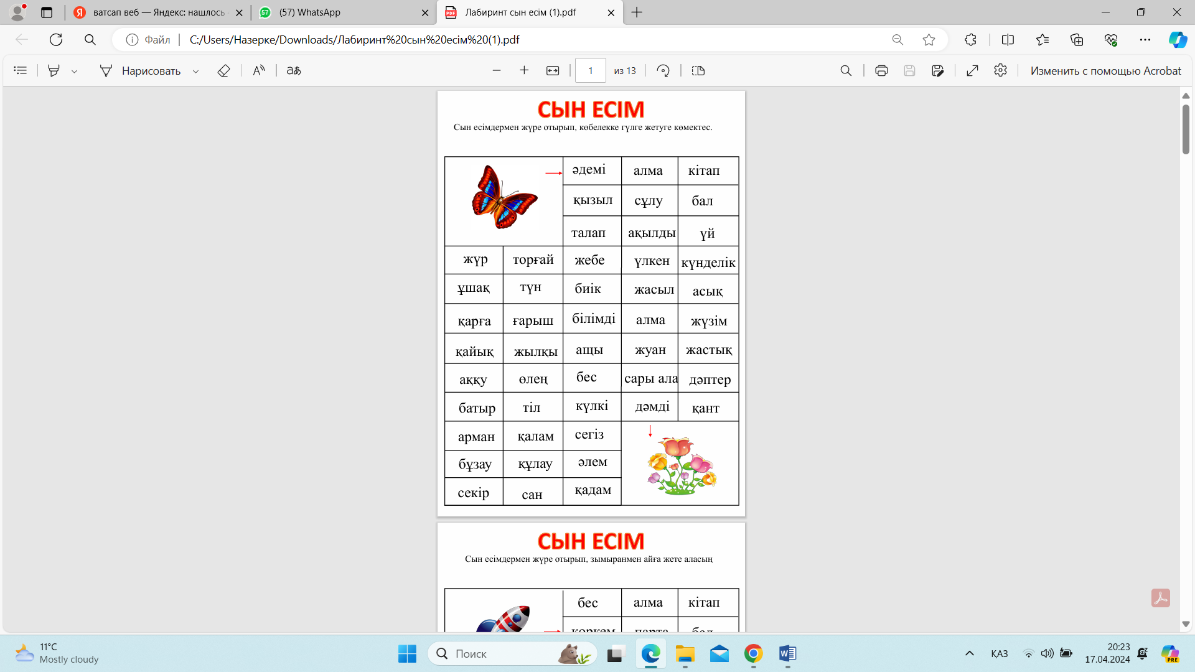The width and height of the screenshot is (1195, 672).
Task: Open Google Chrome from taskbar
Action: (x=753, y=653)
